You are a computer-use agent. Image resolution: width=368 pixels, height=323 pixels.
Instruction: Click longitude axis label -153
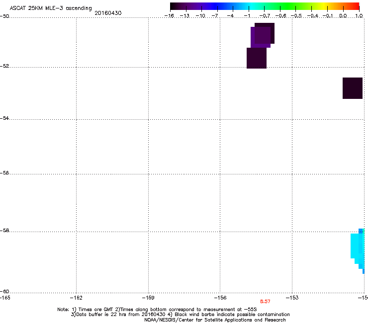coord(292,298)
